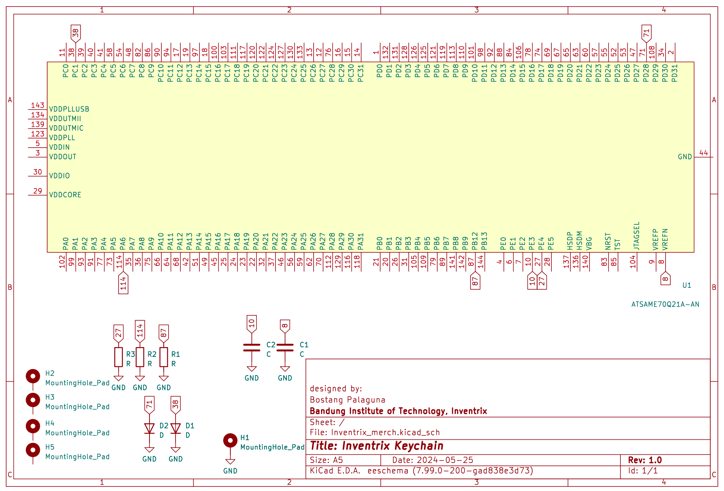Click net label 38 above diode D1
This screenshot has height=491, width=724.
(x=176, y=405)
